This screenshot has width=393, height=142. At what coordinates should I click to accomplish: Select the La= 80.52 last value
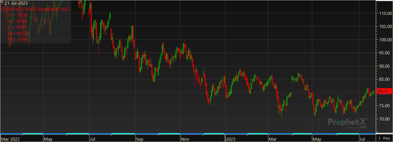click(x=18, y=33)
